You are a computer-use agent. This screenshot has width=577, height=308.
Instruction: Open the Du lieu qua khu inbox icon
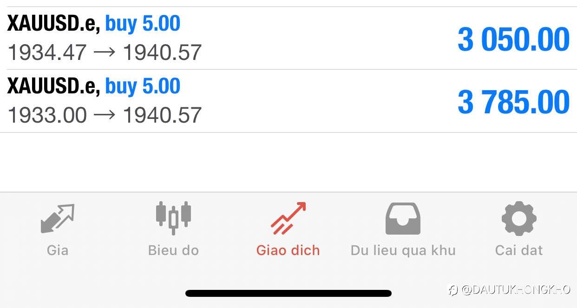[x=403, y=218]
